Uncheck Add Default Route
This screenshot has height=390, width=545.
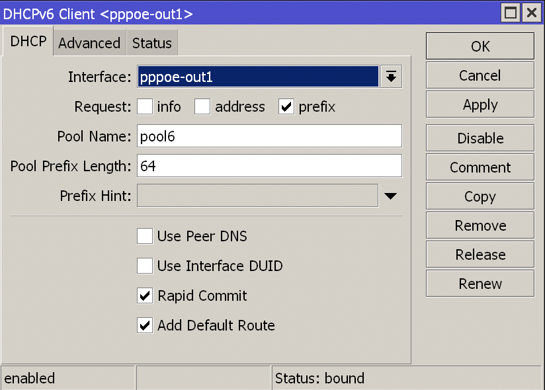pos(144,325)
